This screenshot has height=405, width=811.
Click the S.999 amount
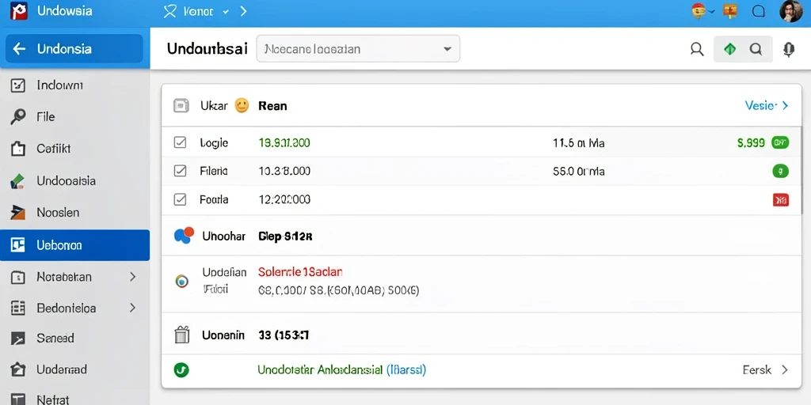751,142
